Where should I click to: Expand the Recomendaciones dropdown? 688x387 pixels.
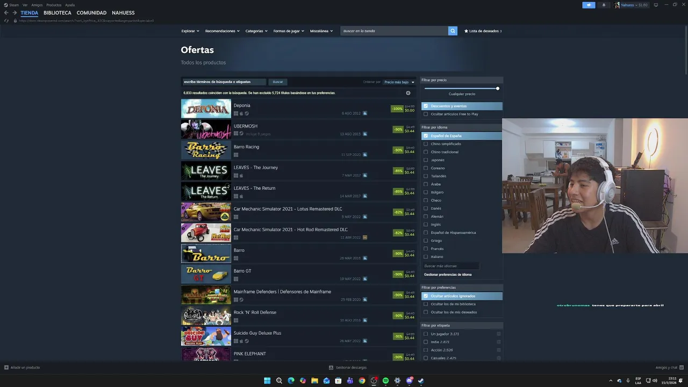click(x=222, y=31)
